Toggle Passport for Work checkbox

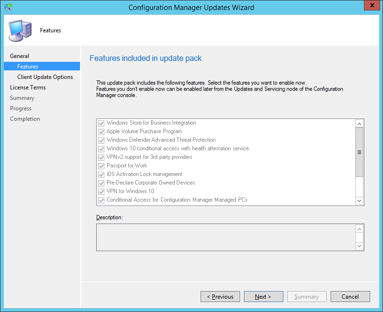[101, 166]
